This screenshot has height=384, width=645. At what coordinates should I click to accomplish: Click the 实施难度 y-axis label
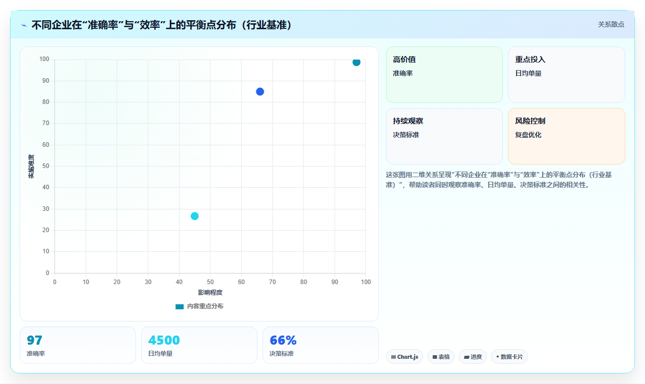pyautogui.click(x=31, y=166)
